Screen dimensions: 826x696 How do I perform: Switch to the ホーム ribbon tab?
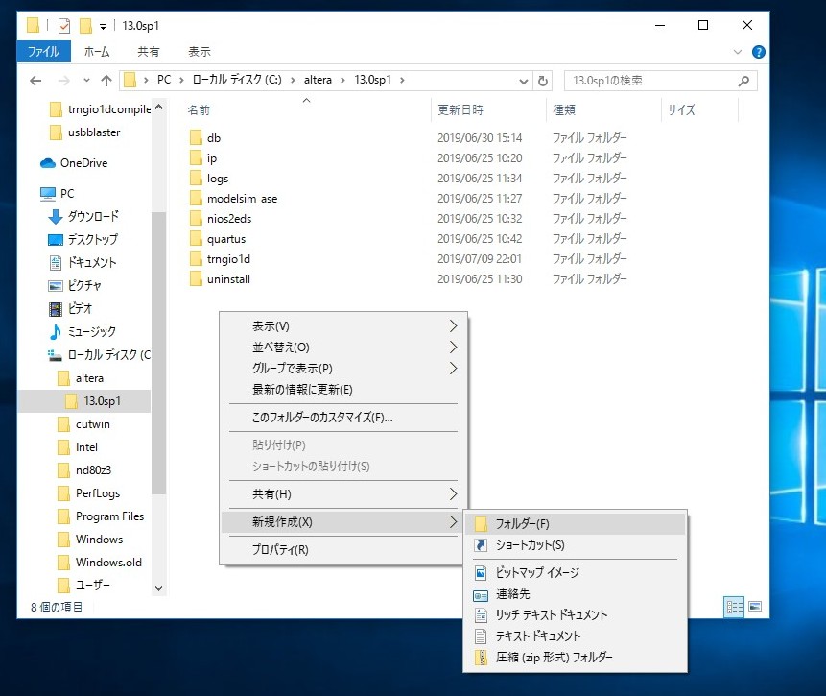(x=97, y=52)
